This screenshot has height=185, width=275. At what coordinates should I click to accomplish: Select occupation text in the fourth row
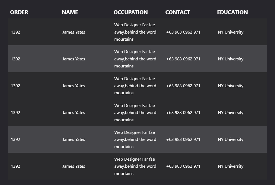click(x=135, y=112)
